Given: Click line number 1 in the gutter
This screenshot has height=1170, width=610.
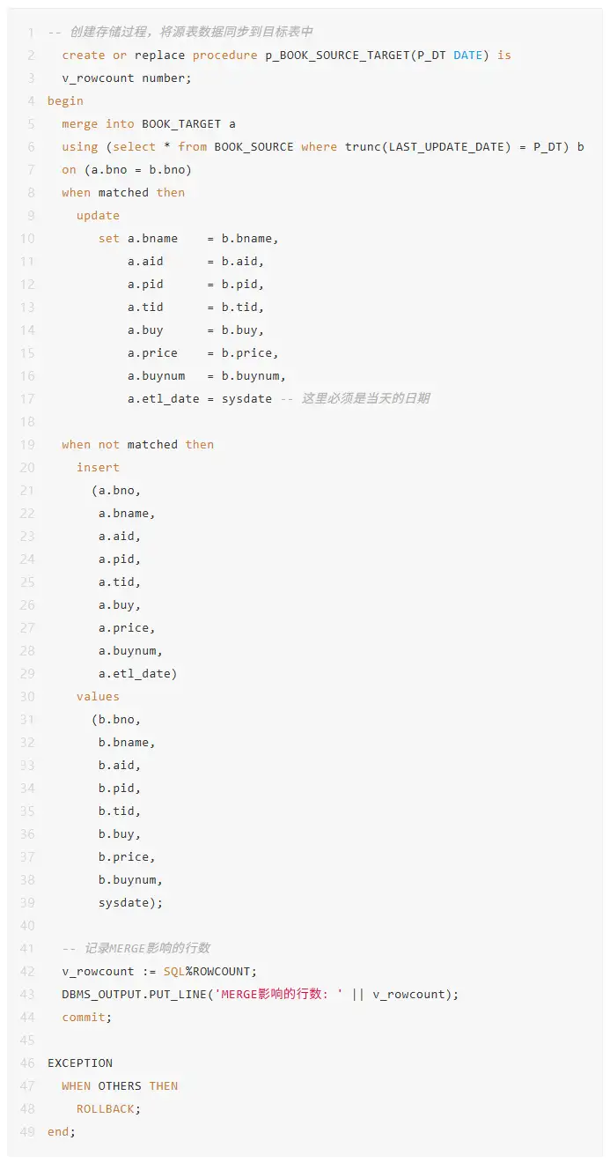Looking at the screenshot, I should point(31,32).
